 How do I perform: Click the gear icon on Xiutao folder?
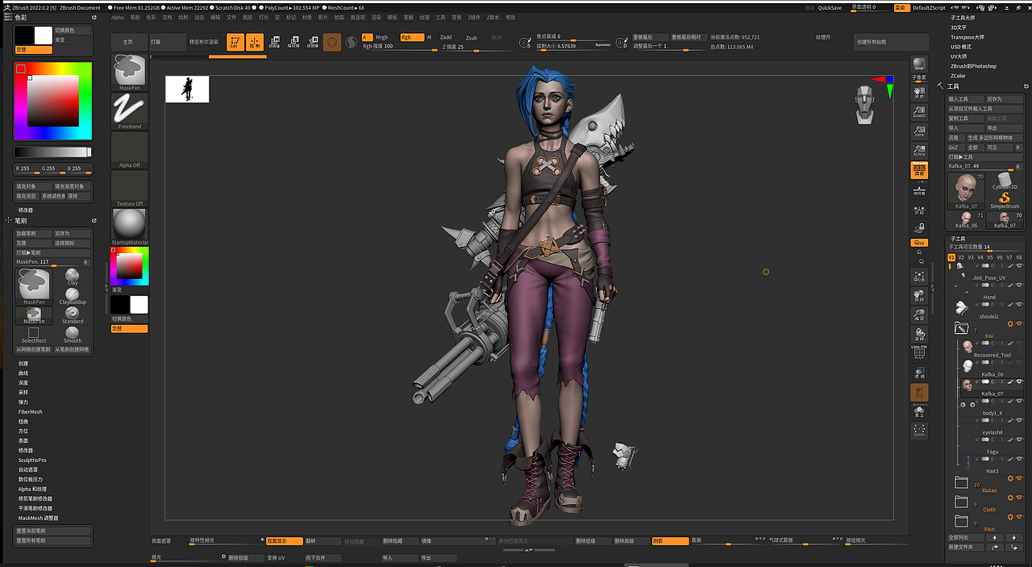(x=1010, y=478)
